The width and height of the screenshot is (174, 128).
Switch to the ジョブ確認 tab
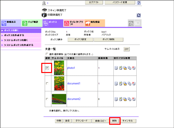pos(32,23)
